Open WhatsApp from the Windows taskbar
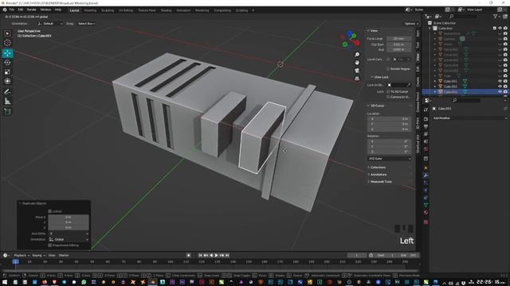This screenshot has height=286, width=510. click(84, 282)
